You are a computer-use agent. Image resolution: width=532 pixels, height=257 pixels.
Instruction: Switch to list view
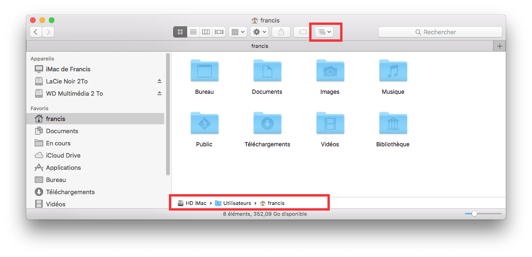click(x=193, y=32)
